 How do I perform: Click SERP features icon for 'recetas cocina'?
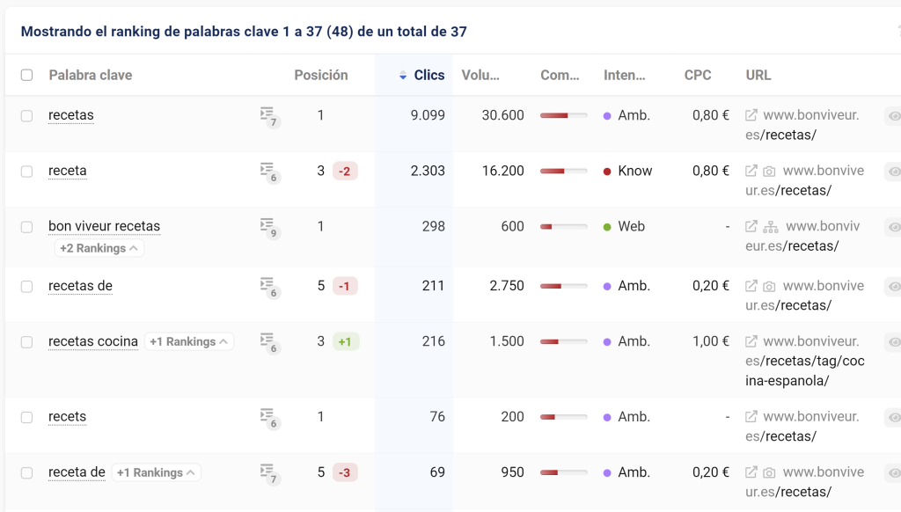pos(268,342)
